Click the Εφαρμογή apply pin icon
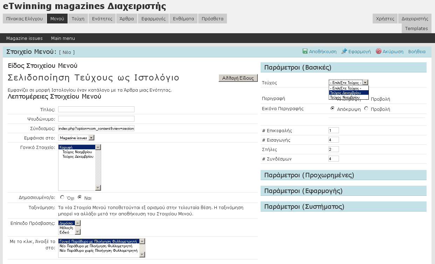Screen dimensions: 435x264 tap(344, 51)
